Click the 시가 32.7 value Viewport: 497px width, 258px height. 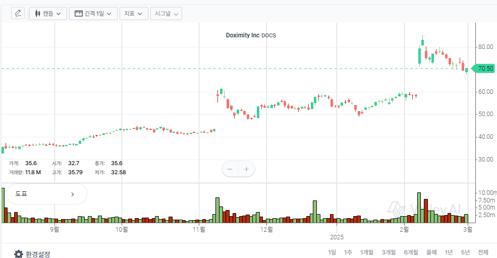[x=74, y=163]
